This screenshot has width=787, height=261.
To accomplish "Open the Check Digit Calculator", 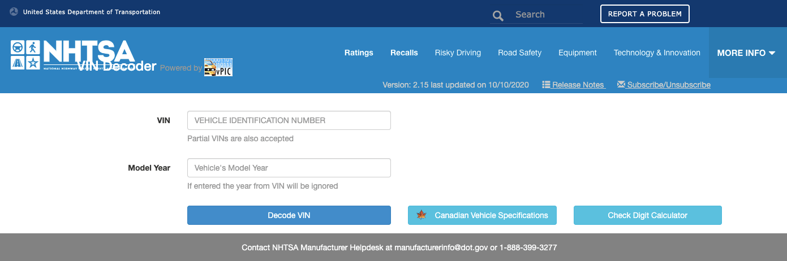I will click(x=648, y=215).
